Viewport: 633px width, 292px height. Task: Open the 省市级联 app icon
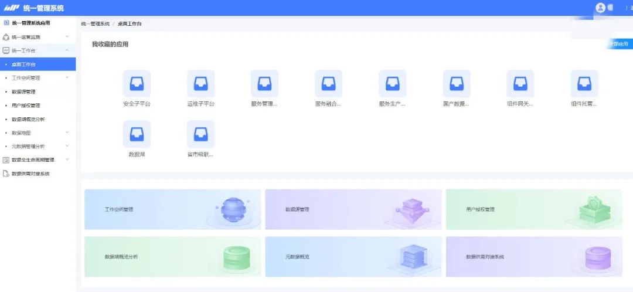click(x=200, y=134)
